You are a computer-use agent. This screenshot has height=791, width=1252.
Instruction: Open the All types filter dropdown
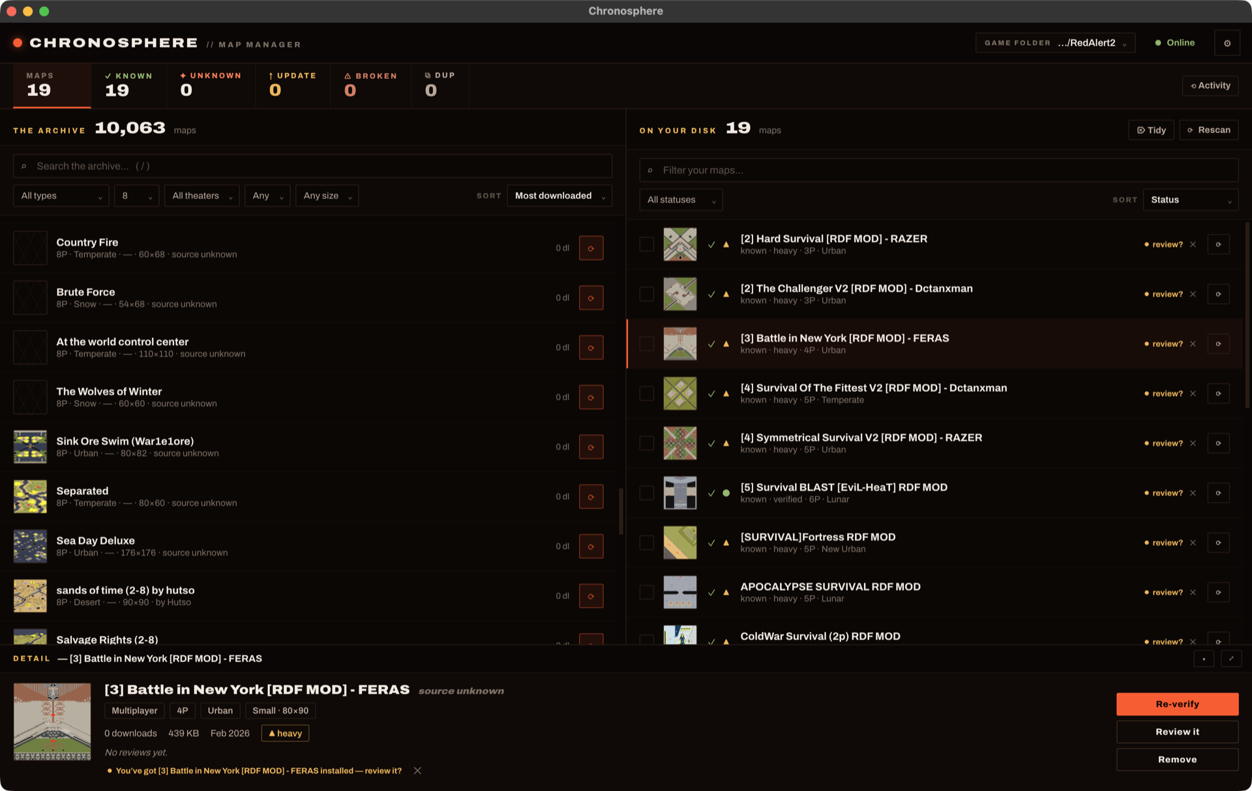[61, 196]
